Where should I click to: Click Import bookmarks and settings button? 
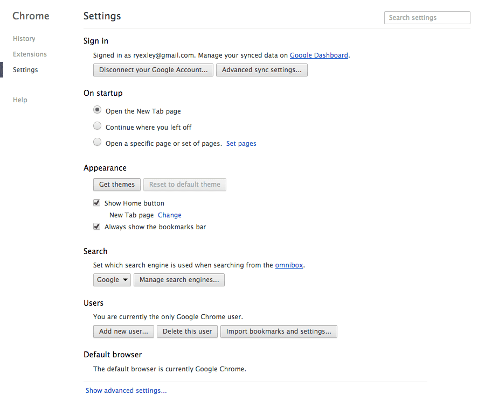click(x=279, y=332)
